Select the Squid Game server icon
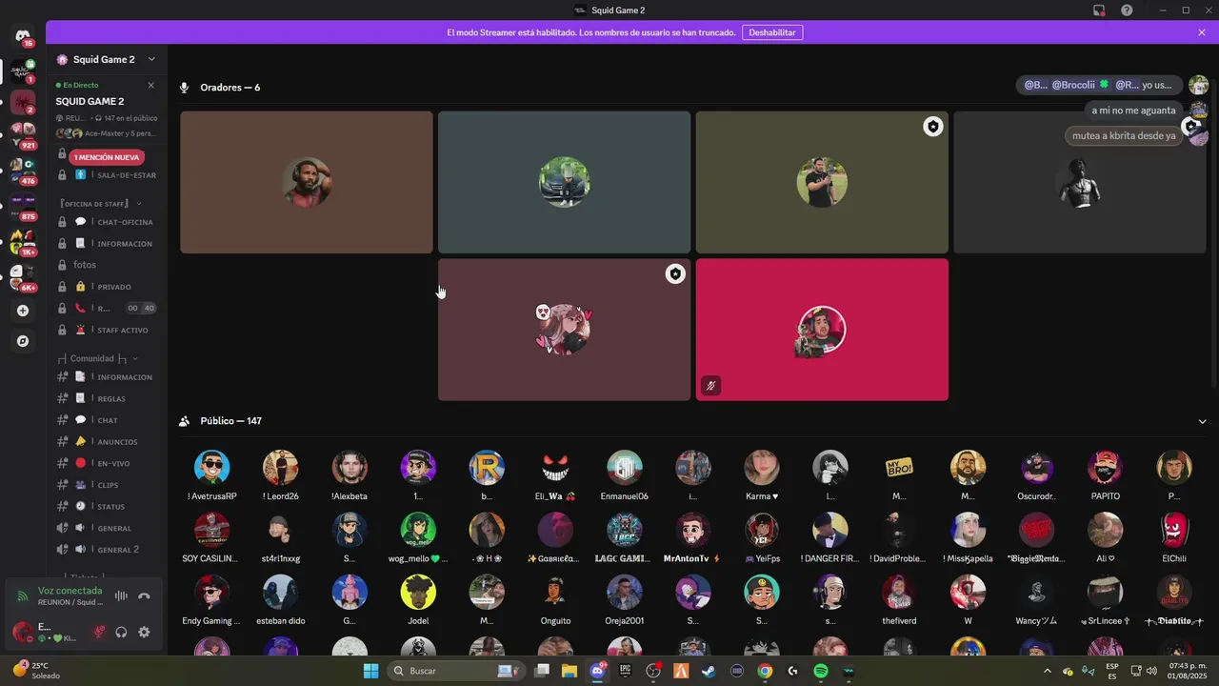This screenshot has height=686, width=1219. click(23, 71)
